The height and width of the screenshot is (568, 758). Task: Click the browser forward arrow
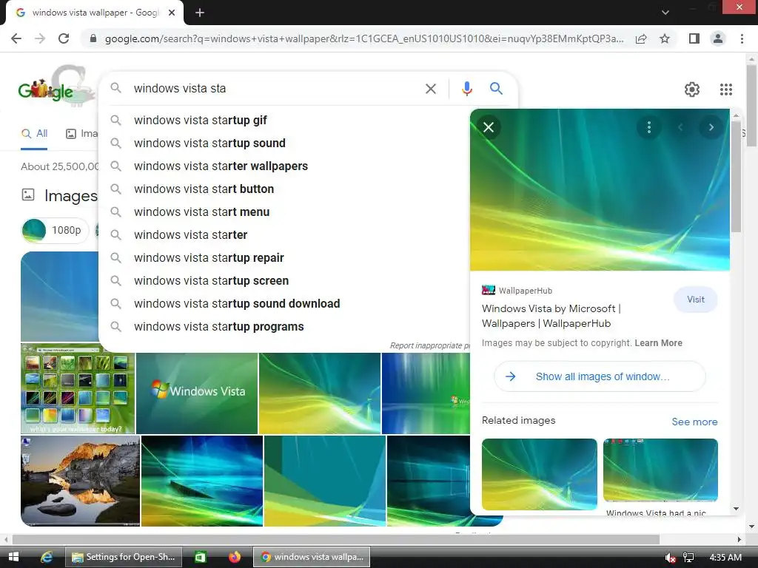pos(40,38)
